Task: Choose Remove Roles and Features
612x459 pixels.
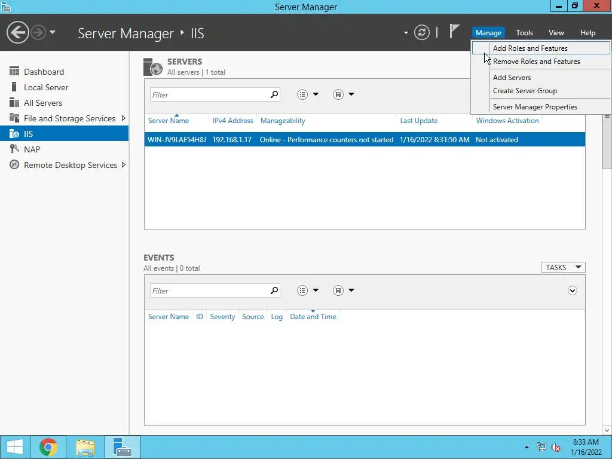Action: pos(540,62)
